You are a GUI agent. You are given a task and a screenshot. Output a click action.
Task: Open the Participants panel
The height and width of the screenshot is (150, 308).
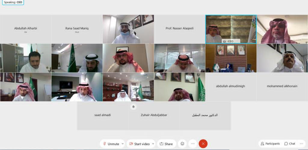pos(270,144)
